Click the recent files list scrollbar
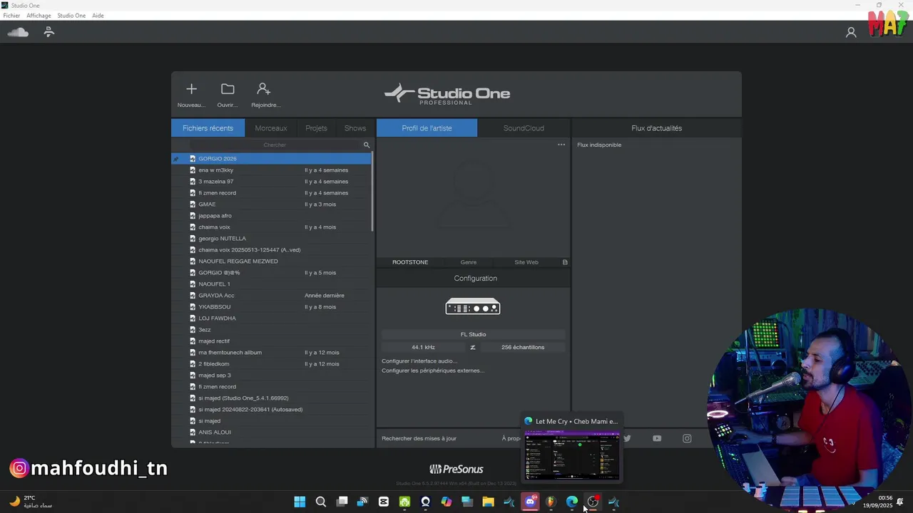Screen dimensions: 913x513 pos(372,192)
